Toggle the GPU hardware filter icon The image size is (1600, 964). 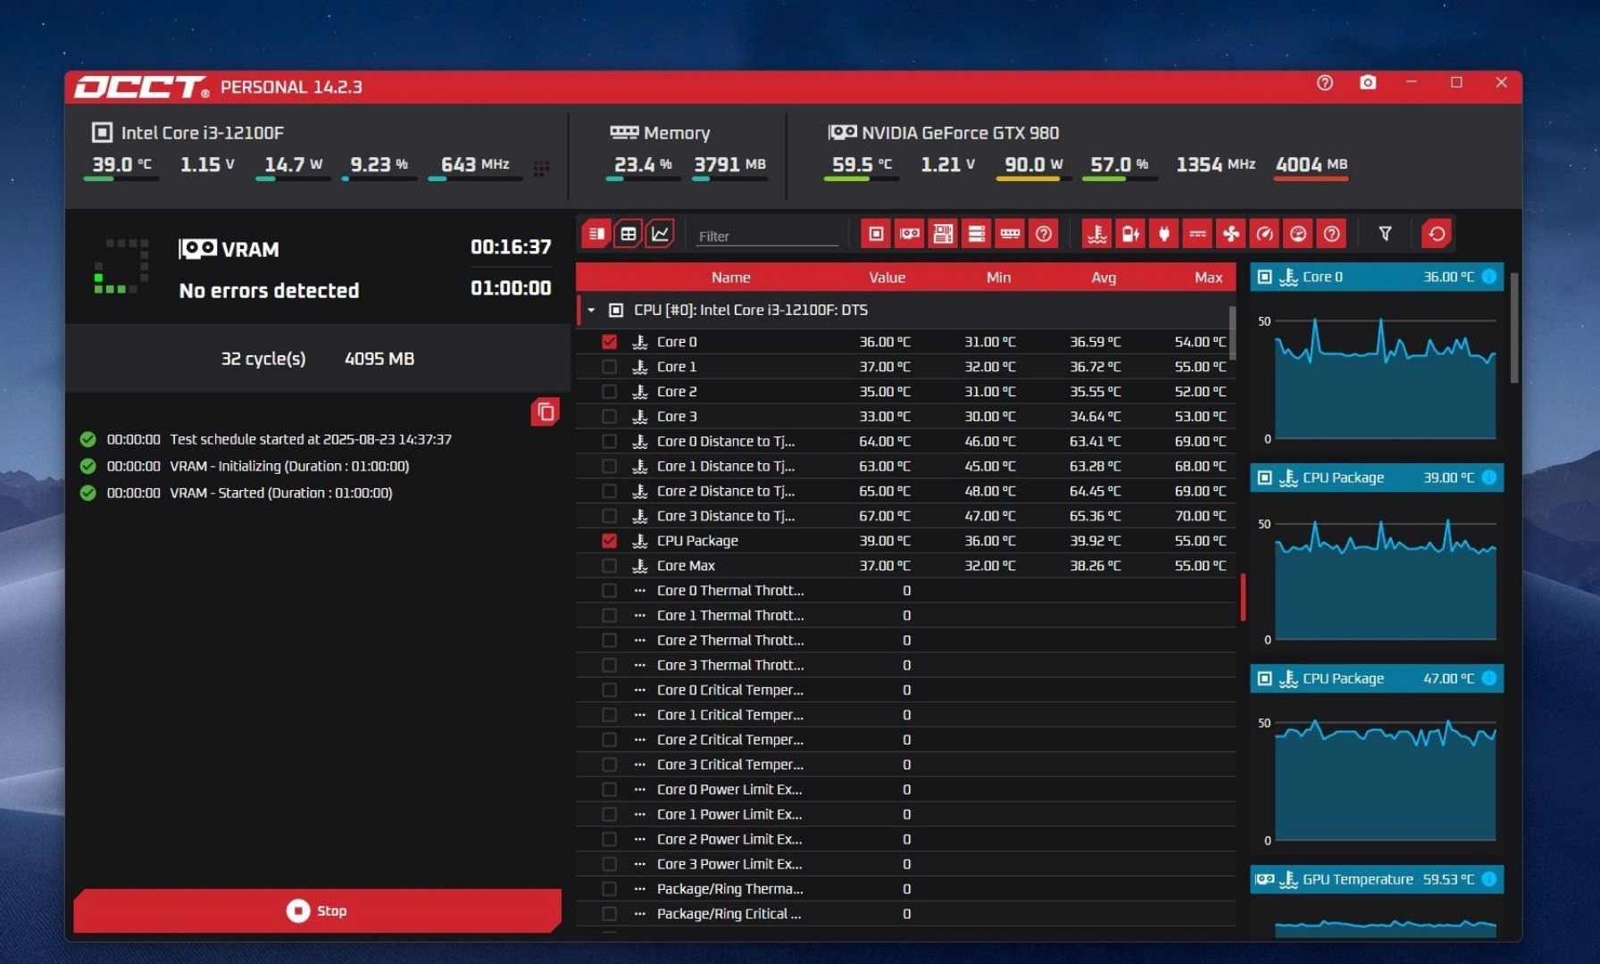910,234
